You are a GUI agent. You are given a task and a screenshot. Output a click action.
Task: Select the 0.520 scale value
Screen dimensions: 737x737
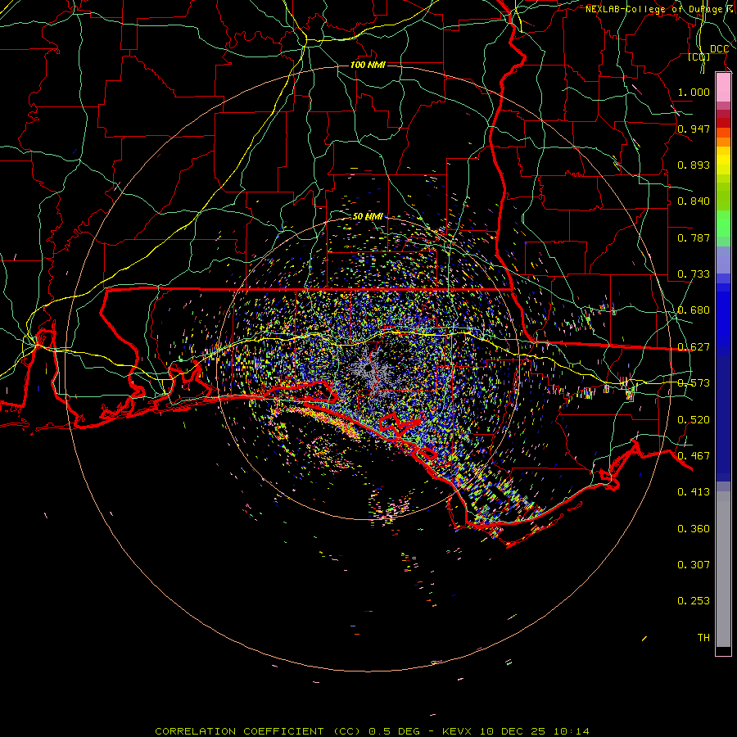(x=694, y=420)
